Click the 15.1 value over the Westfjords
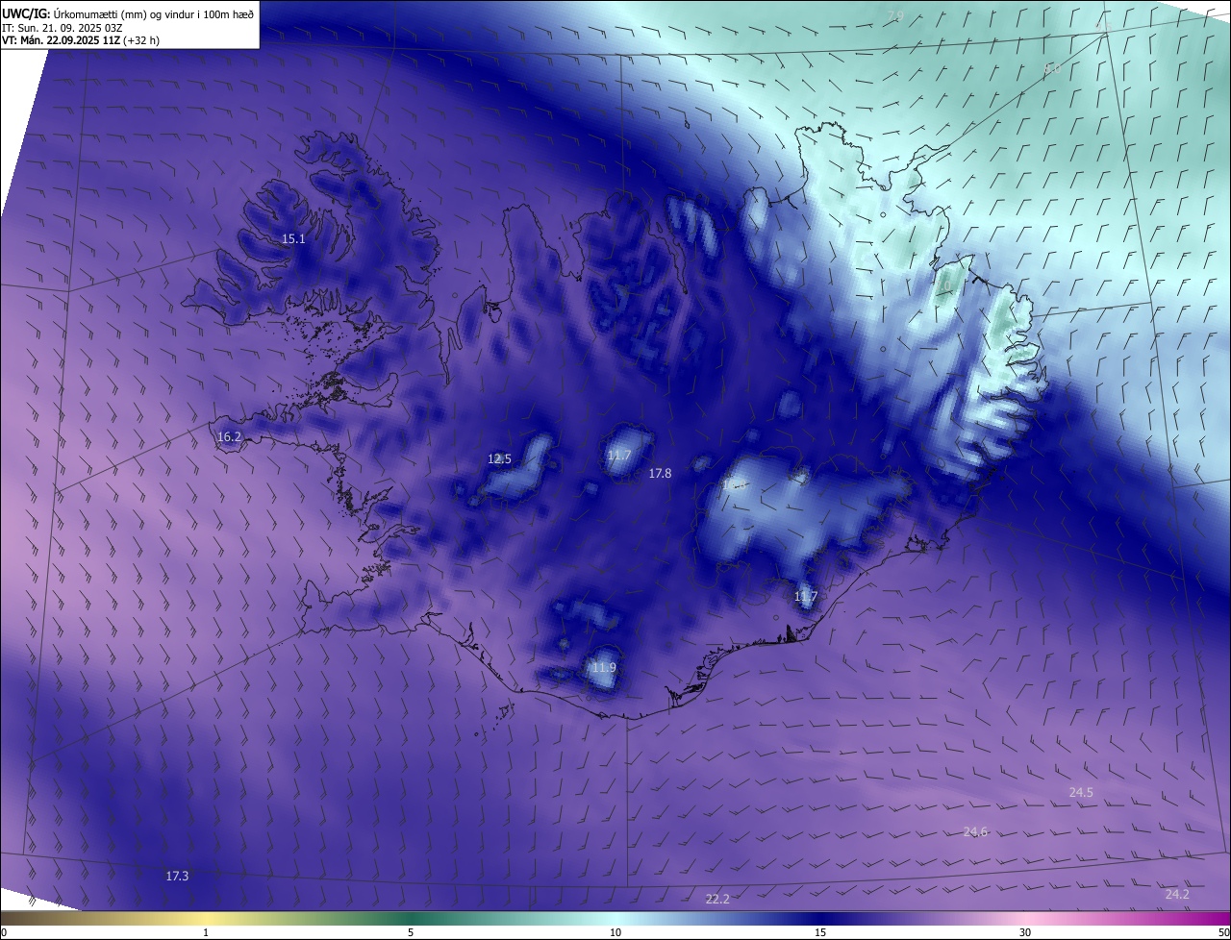Screen dimensions: 1231x940 point(293,239)
